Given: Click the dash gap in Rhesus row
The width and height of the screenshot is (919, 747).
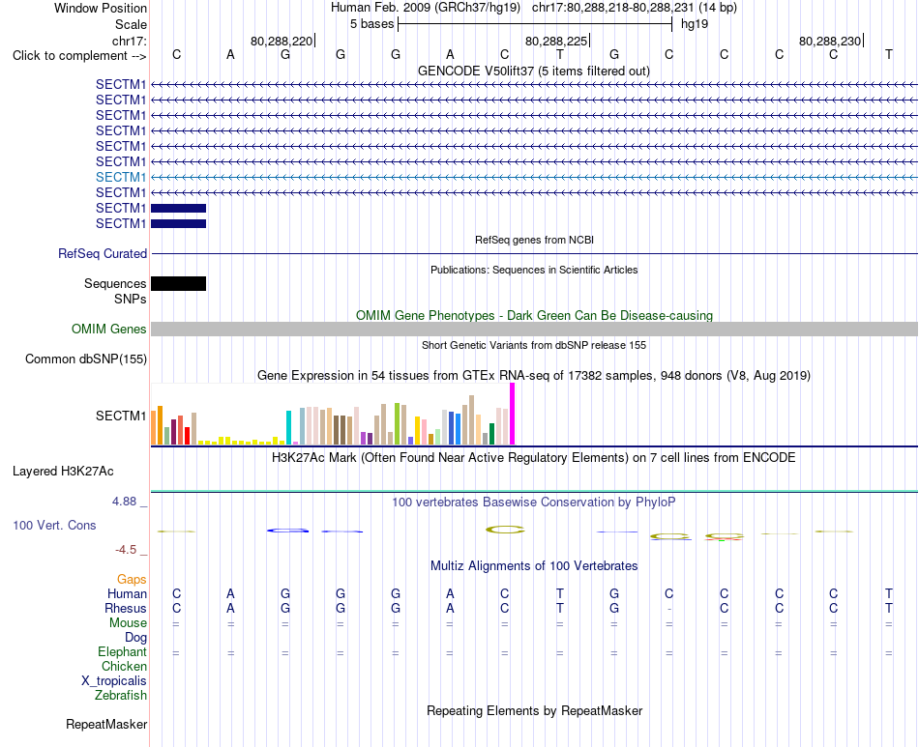Looking at the screenshot, I should 669,609.
